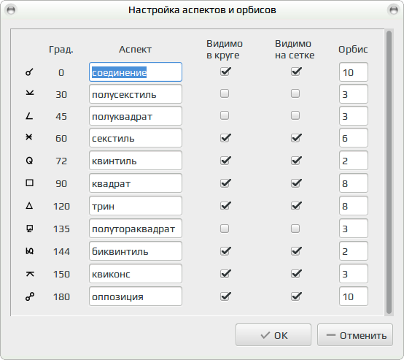Click the 'секстиль' name field
The width and height of the screenshot is (404, 360).
(x=136, y=138)
